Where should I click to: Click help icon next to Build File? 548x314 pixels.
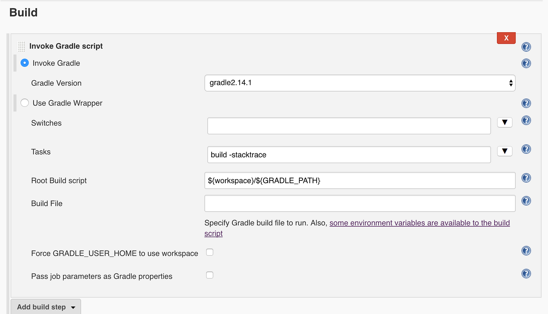click(526, 201)
